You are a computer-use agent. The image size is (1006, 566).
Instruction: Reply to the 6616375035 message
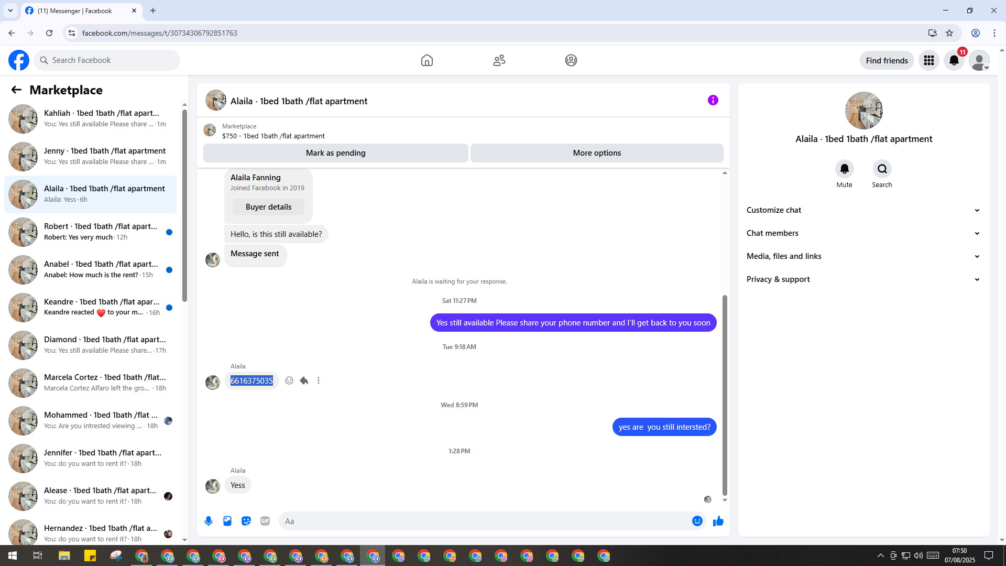pos(304,380)
